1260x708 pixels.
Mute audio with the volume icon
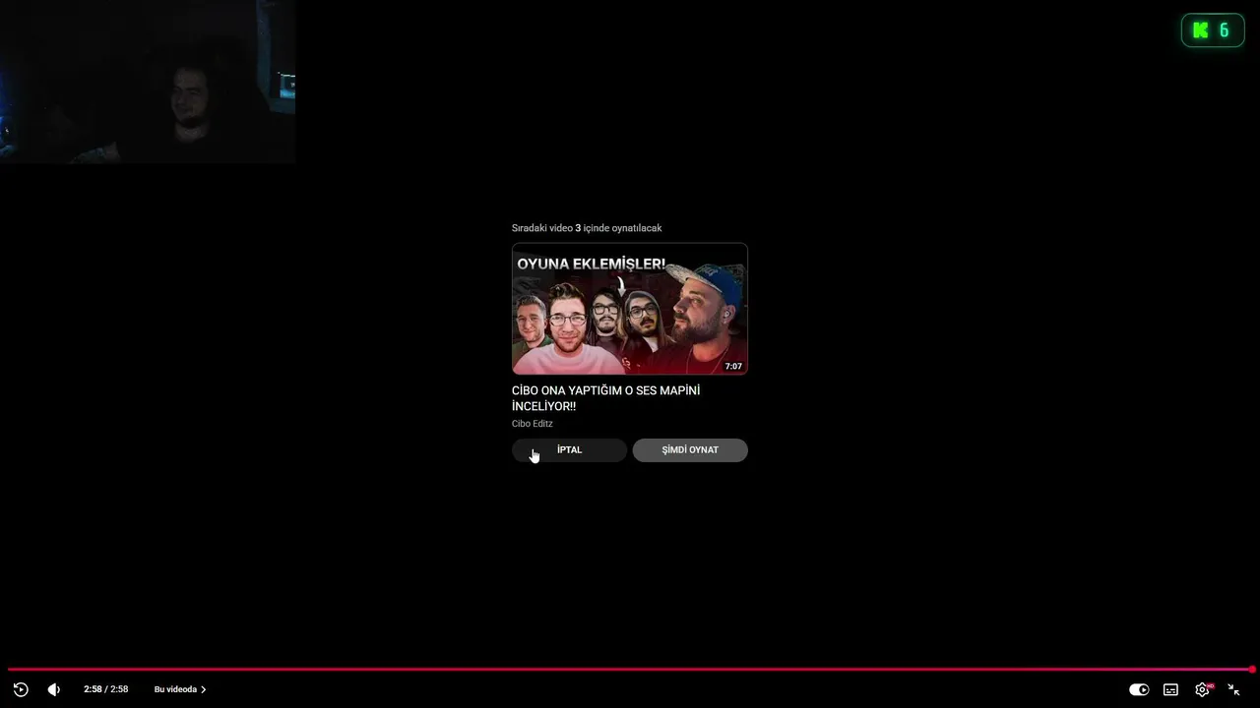click(54, 689)
